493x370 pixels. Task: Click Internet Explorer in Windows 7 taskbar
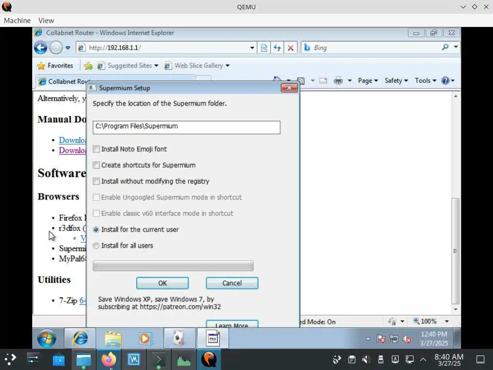[80, 338]
